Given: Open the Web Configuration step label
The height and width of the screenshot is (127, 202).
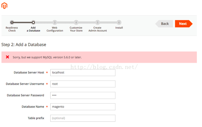Looking at the screenshot, I should pyautogui.click(x=55, y=29).
